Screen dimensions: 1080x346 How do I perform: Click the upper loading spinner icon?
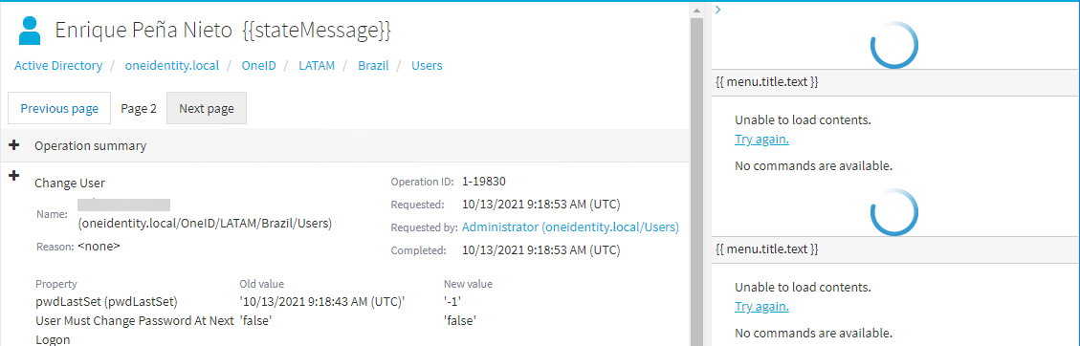coord(894,44)
